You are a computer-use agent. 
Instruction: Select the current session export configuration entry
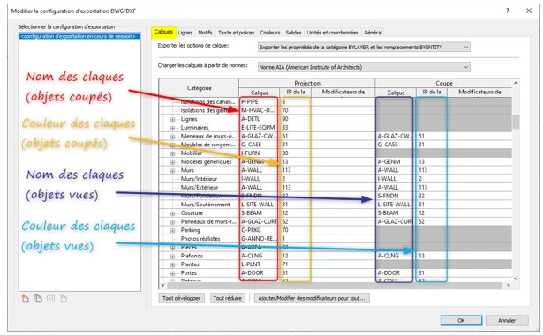pyautogui.click(x=79, y=36)
